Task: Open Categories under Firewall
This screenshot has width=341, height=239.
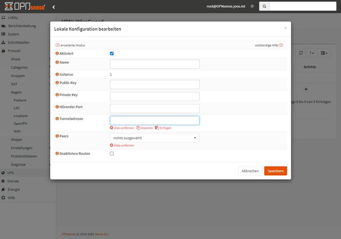Action: 19,67
